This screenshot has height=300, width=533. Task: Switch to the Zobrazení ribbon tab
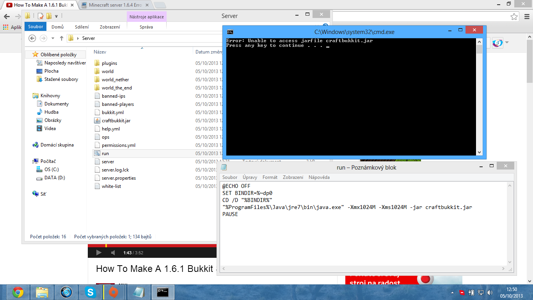[110, 27]
